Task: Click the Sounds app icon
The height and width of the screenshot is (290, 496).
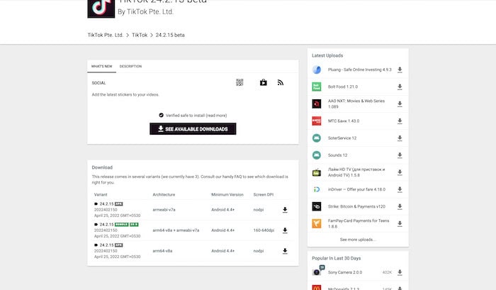Action: pyautogui.click(x=317, y=155)
